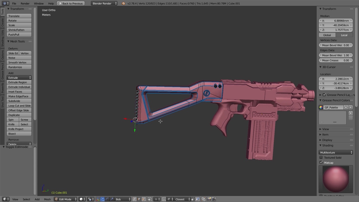The image size is (359, 202).
Task: Open the Edit Mode selector dropdown
Action: tap(65, 199)
